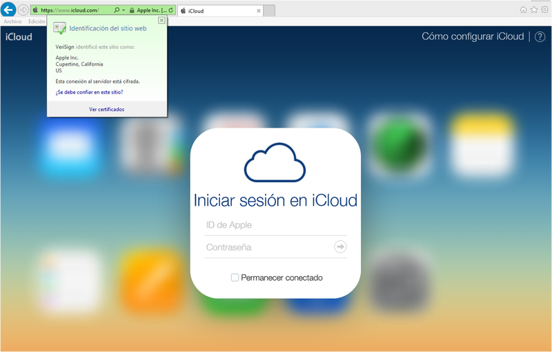Click the 'Identificación del sitio web' heading
This screenshot has width=552, height=352.
[108, 28]
